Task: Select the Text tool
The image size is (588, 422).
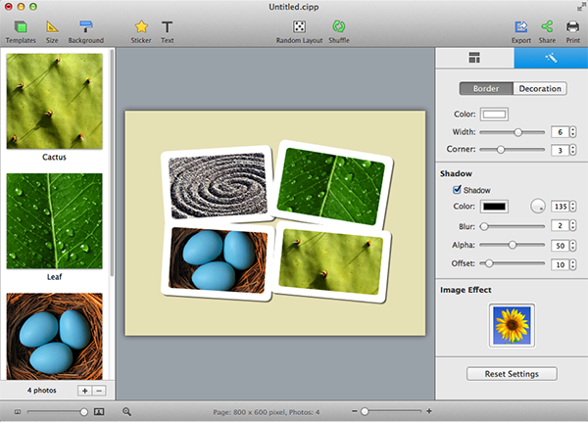Action: pyautogui.click(x=168, y=27)
